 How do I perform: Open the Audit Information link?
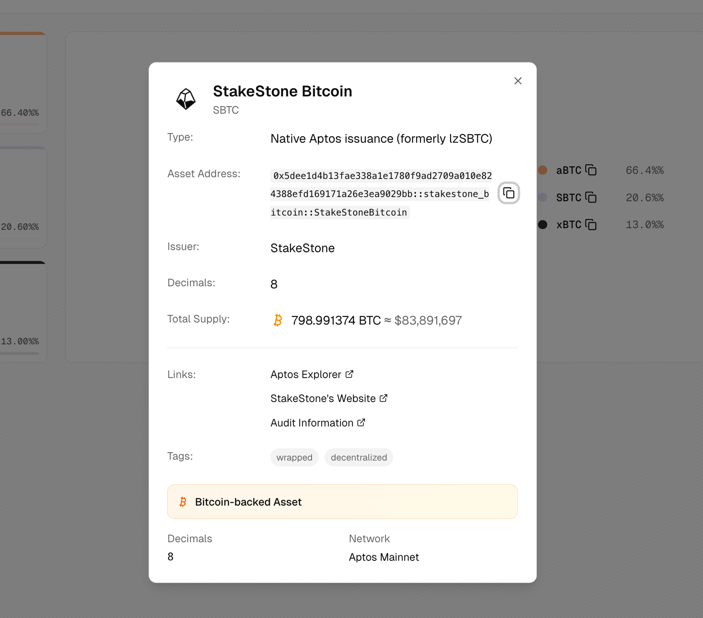pyautogui.click(x=318, y=423)
